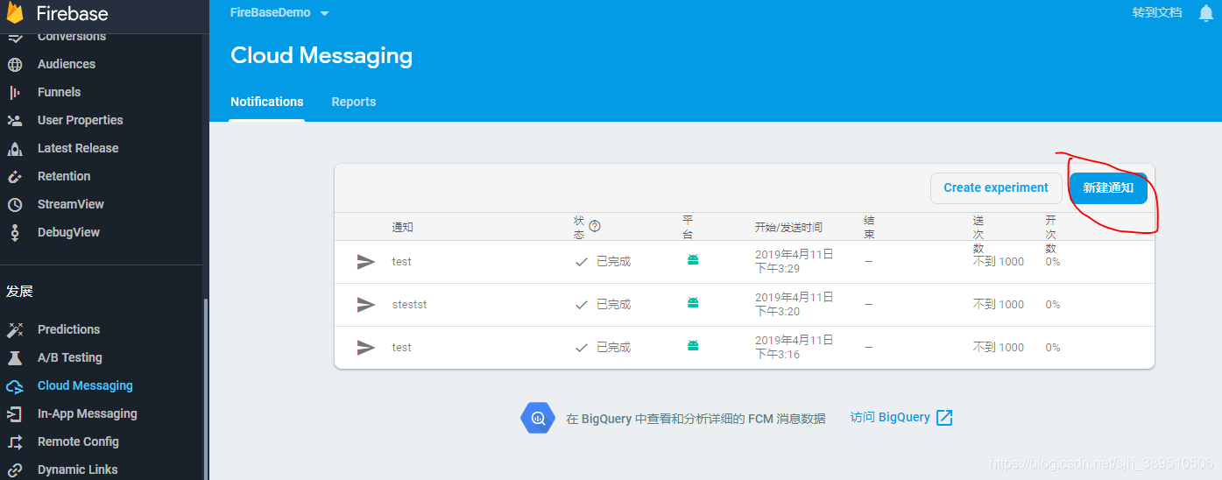This screenshot has height=480, width=1222.
Task: Click the 访问 BigQuery link
Action: pyautogui.click(x=890, y=417)
